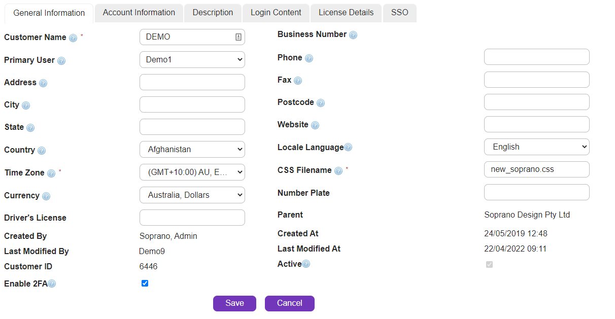Image resolution: width=615 pixels, height=319 pixels.
Task: Click the help icon next to Postcode
Action: pos(321,103)
